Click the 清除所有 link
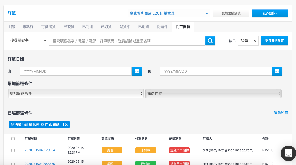The image size is (296, 165). 281,113
